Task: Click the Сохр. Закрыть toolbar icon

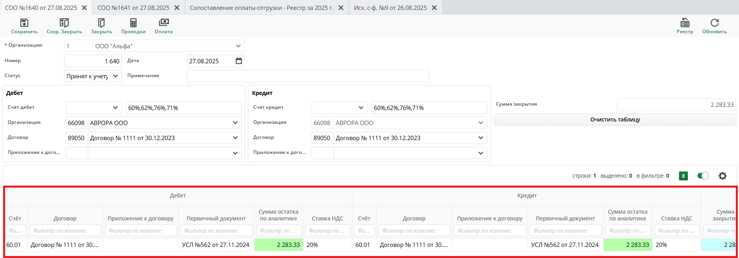Action: point(64,23)
